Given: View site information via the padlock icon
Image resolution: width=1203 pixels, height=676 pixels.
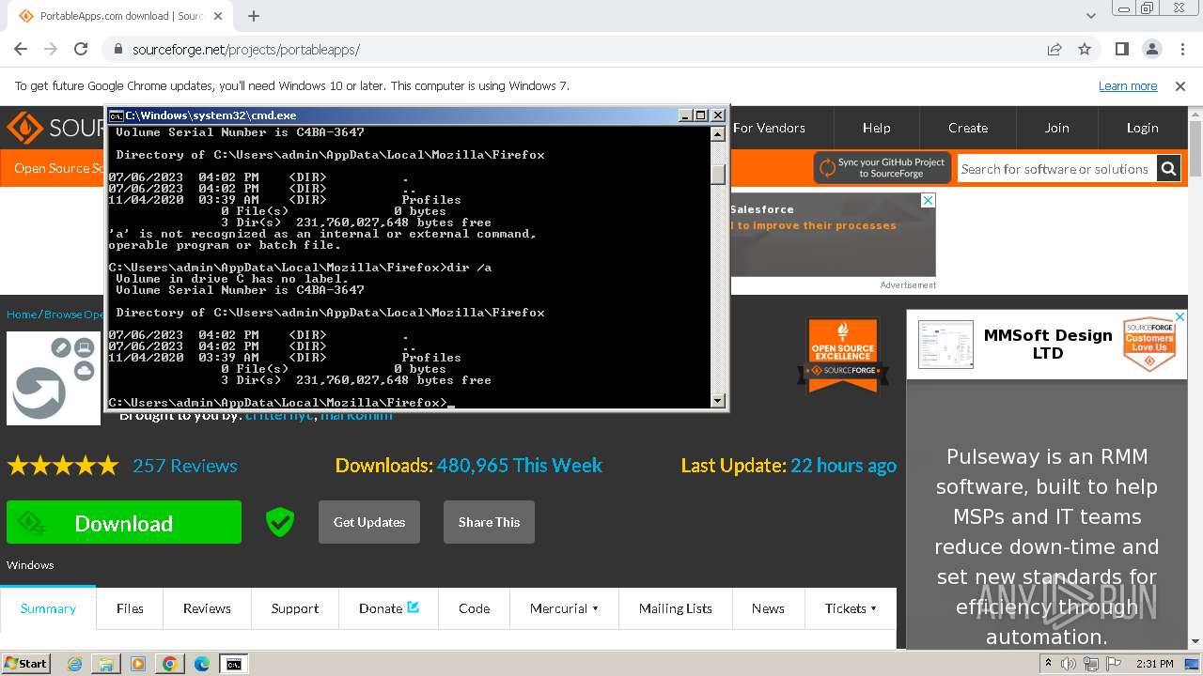Looking at the screenshot, I should click(117, 50).
